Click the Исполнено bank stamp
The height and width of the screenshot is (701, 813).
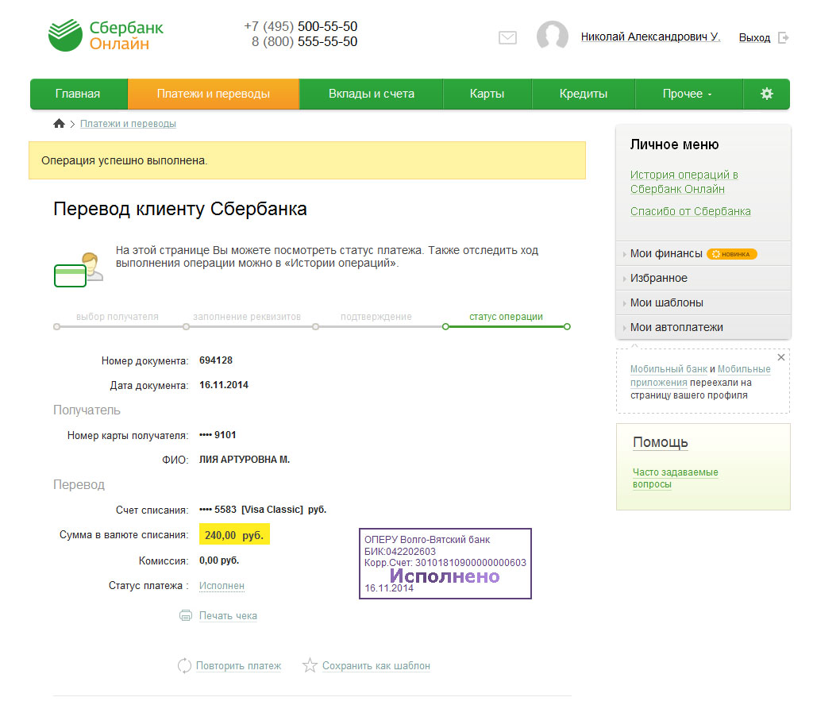[x=445, y=564]
